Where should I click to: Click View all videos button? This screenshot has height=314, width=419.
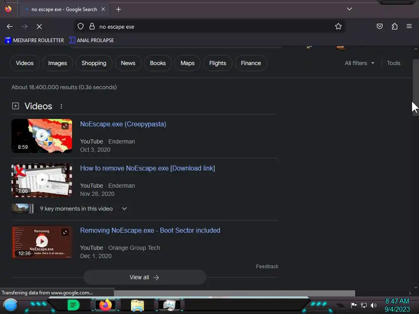(144, 278)
